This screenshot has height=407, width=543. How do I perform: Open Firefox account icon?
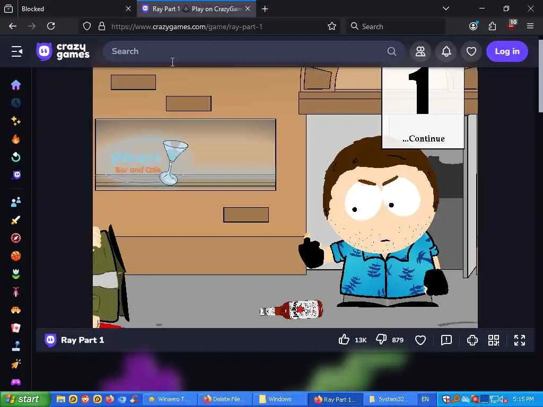tap(474, 26)
